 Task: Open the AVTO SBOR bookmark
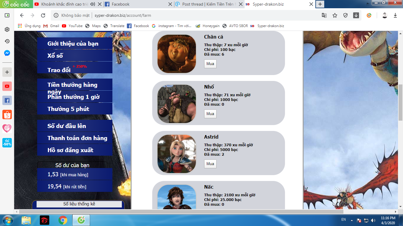[x=235, y=26]
